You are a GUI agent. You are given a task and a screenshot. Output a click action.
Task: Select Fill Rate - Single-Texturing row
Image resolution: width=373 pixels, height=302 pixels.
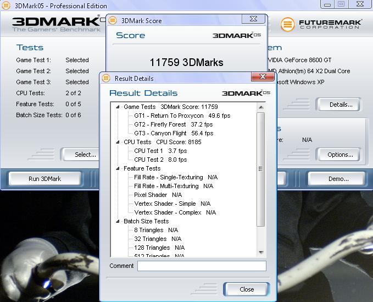176,178
